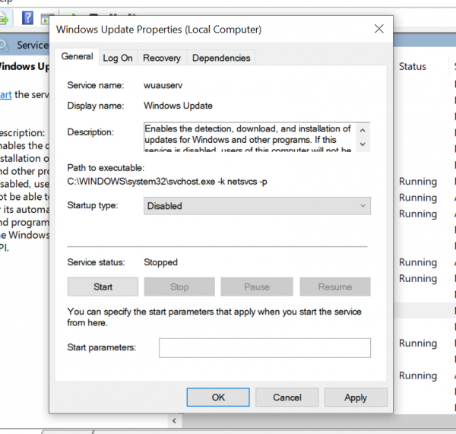
Task: Click the Status column header
Action: (x=413, y=67)
